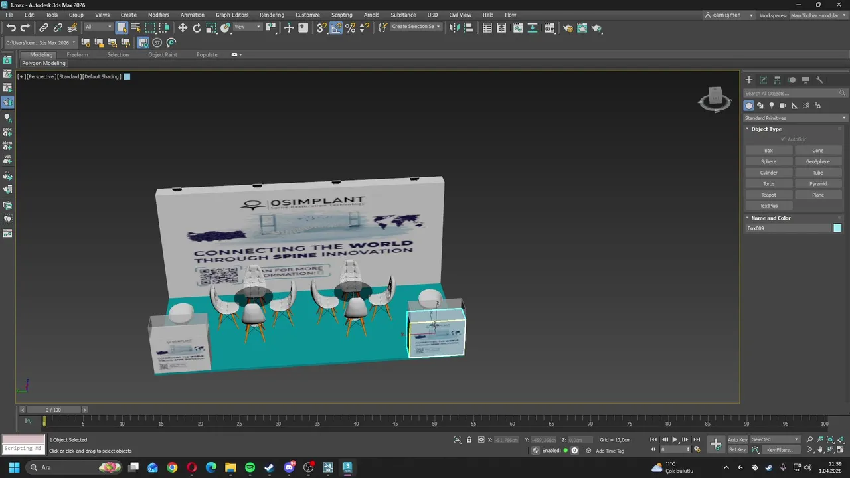The width and height of the screenshot is (850, 478).
Task: Switch to the Freeform ribbon tab
Action: pos(77,54)
